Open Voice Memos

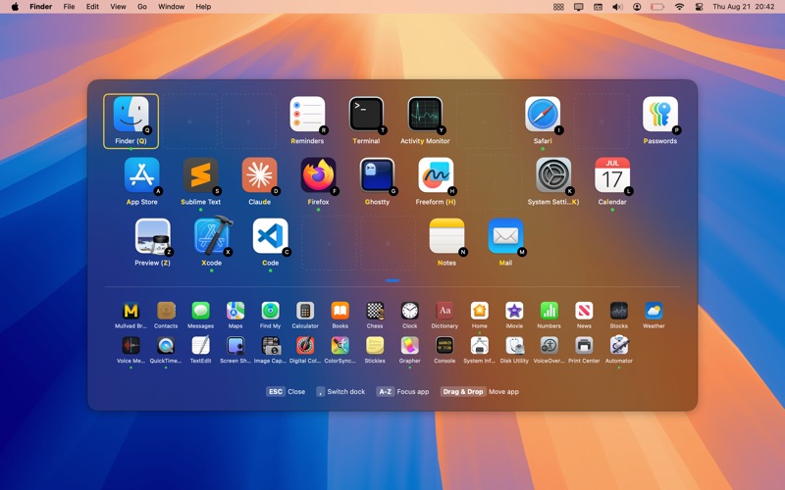pos(131,346)
